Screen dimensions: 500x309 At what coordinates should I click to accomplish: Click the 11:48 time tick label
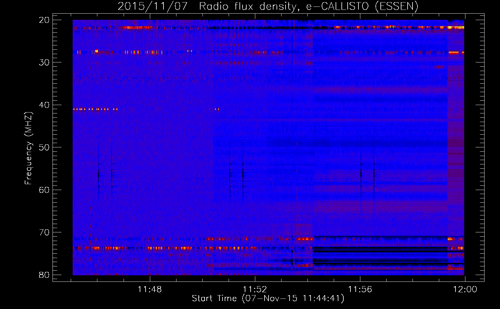[150, 290]
